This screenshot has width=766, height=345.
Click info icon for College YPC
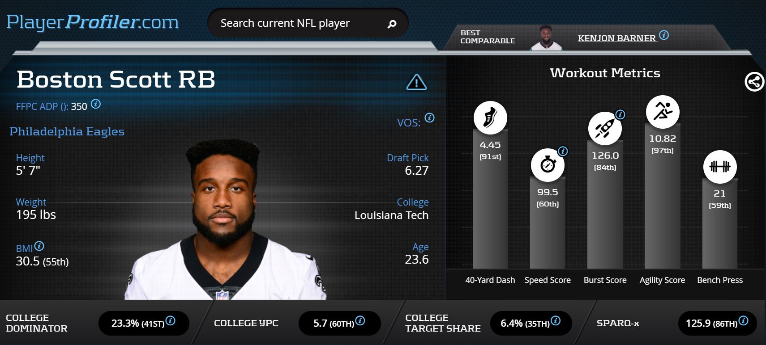[360, 320]
